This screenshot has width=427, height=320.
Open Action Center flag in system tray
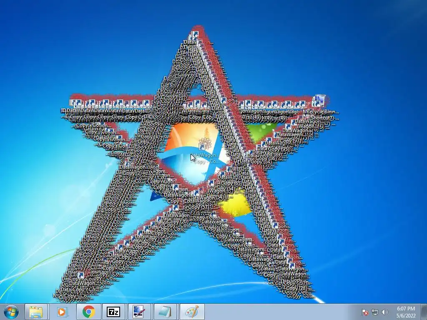364,312
